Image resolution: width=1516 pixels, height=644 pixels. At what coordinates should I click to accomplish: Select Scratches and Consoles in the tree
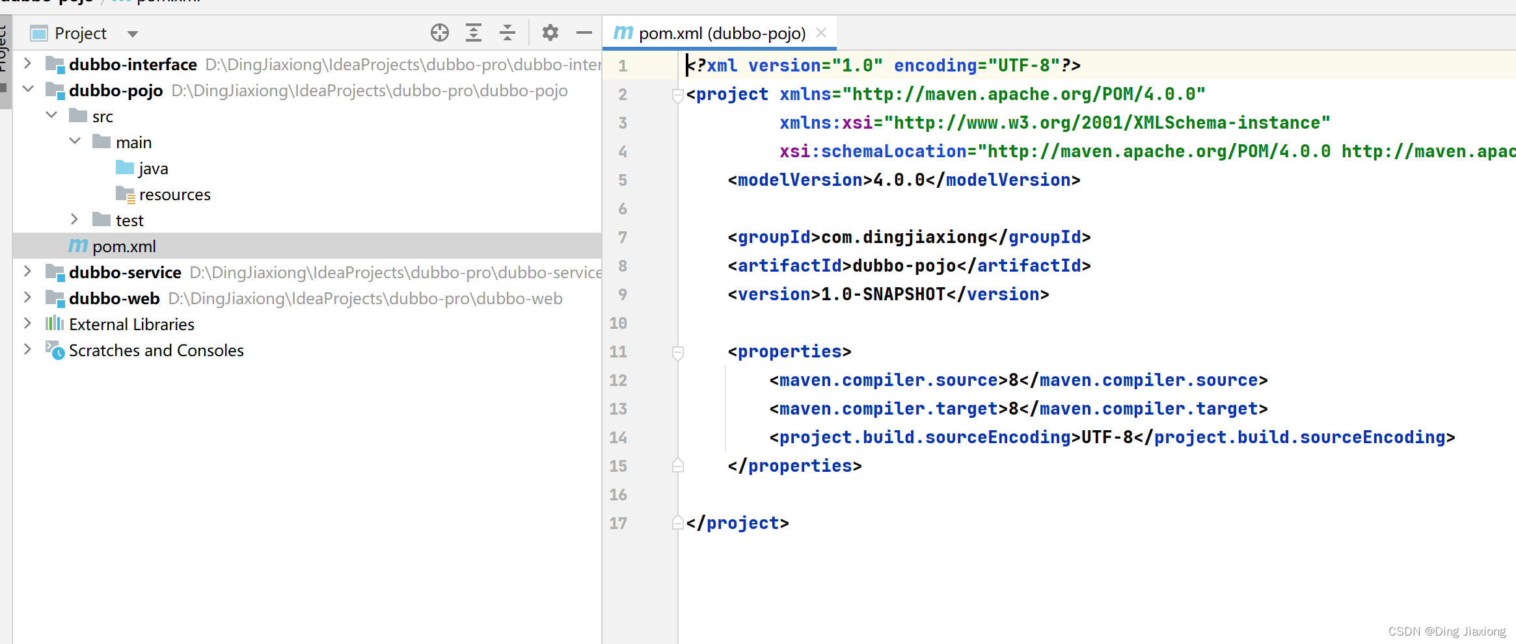click(x=307, y=350)
